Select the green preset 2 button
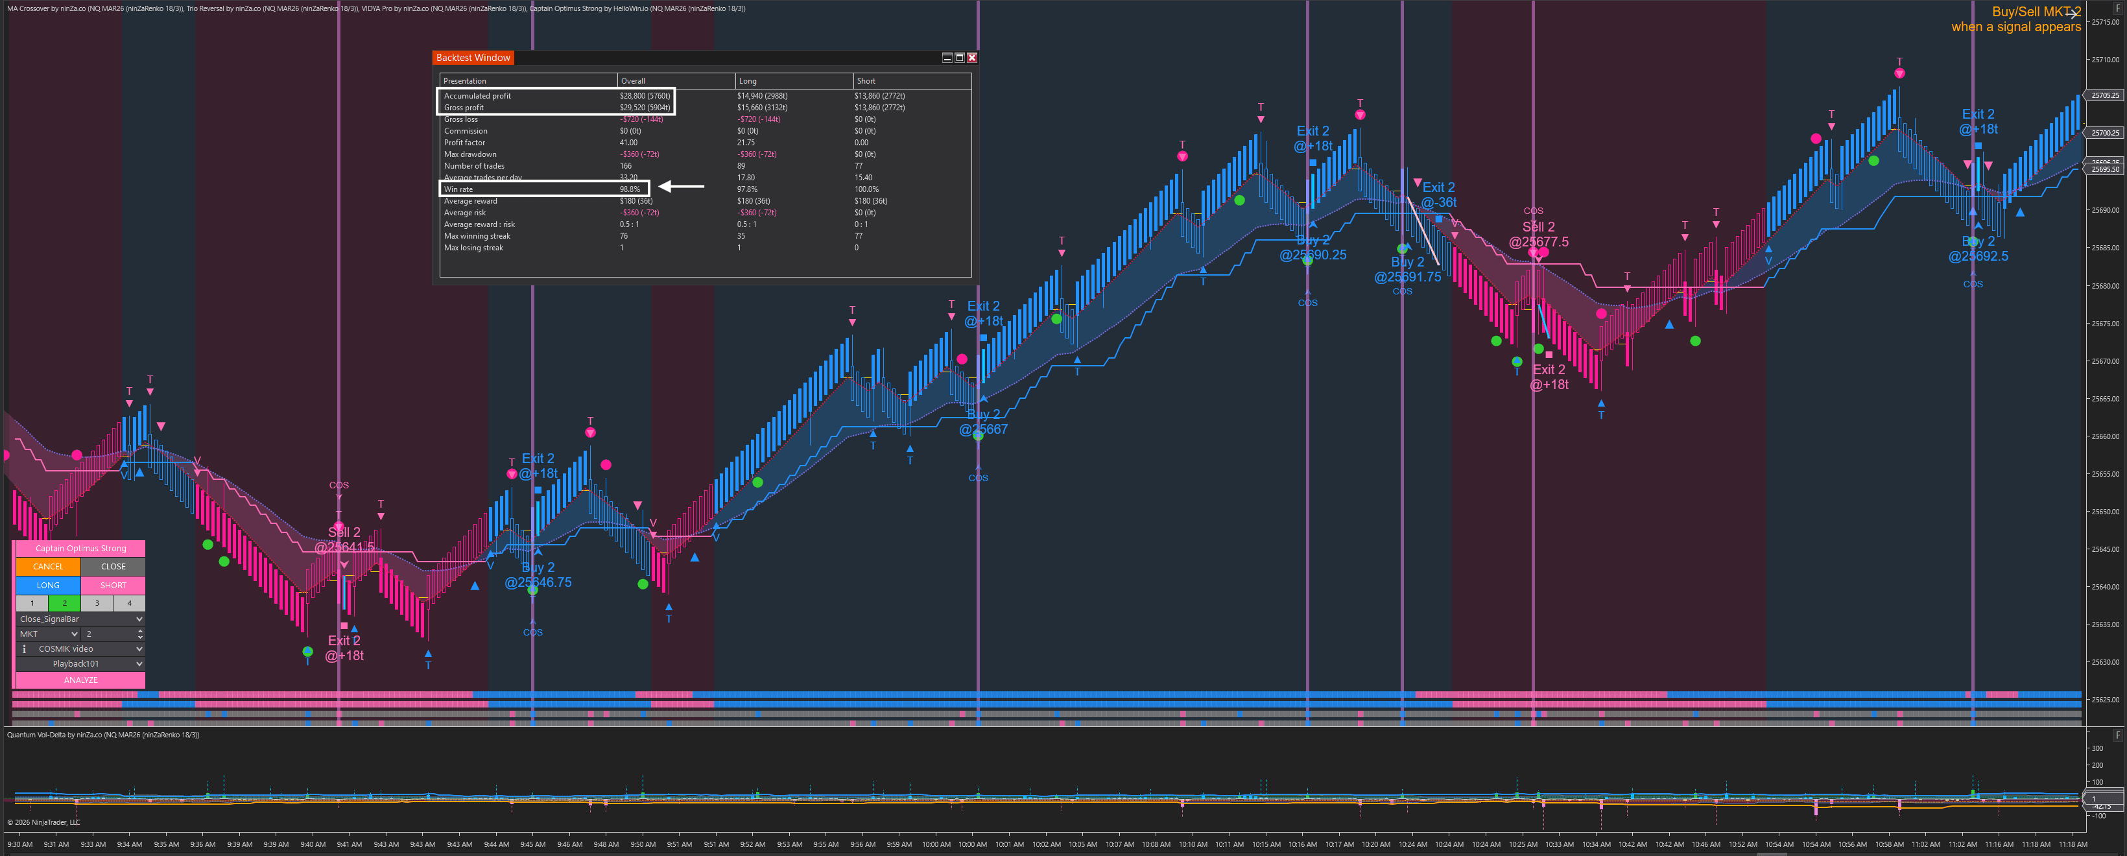 click(64, 603)
